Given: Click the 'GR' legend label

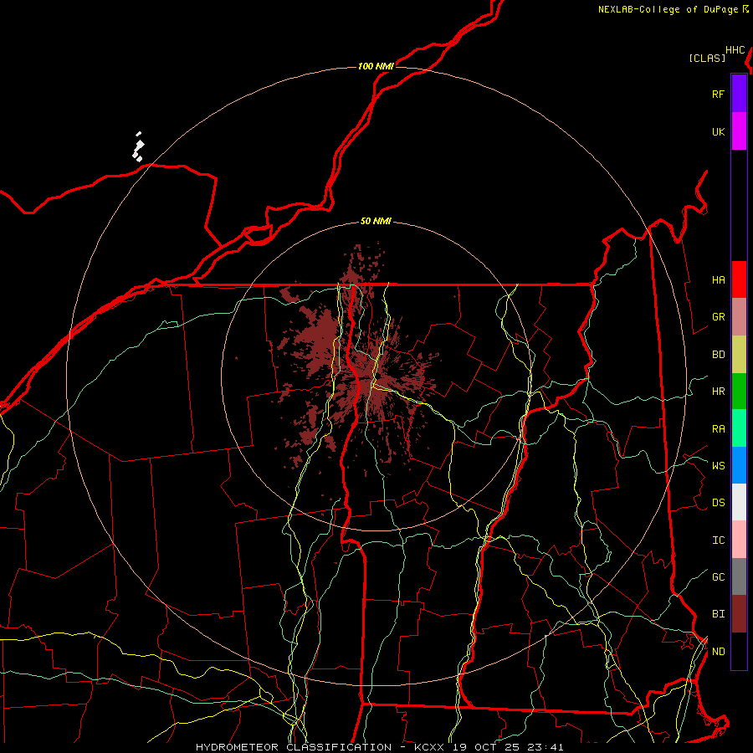Looking at the screenshot, I should click(718, 317).
